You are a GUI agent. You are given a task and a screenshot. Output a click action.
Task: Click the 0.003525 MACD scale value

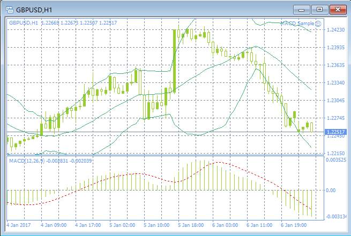(336, 160)
